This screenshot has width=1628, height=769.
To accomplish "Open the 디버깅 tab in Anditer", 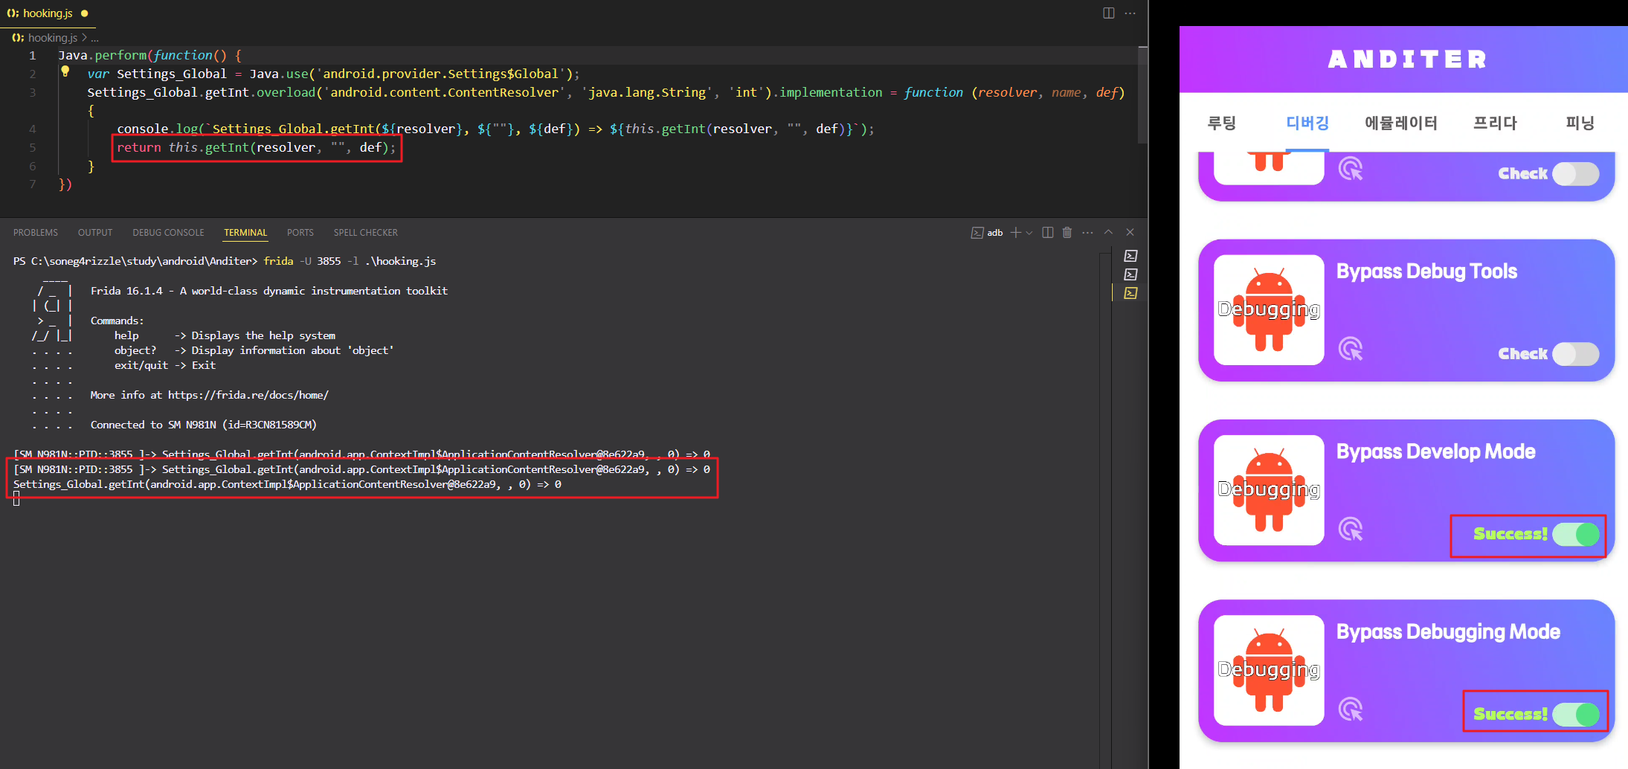I will (1307, 123).
